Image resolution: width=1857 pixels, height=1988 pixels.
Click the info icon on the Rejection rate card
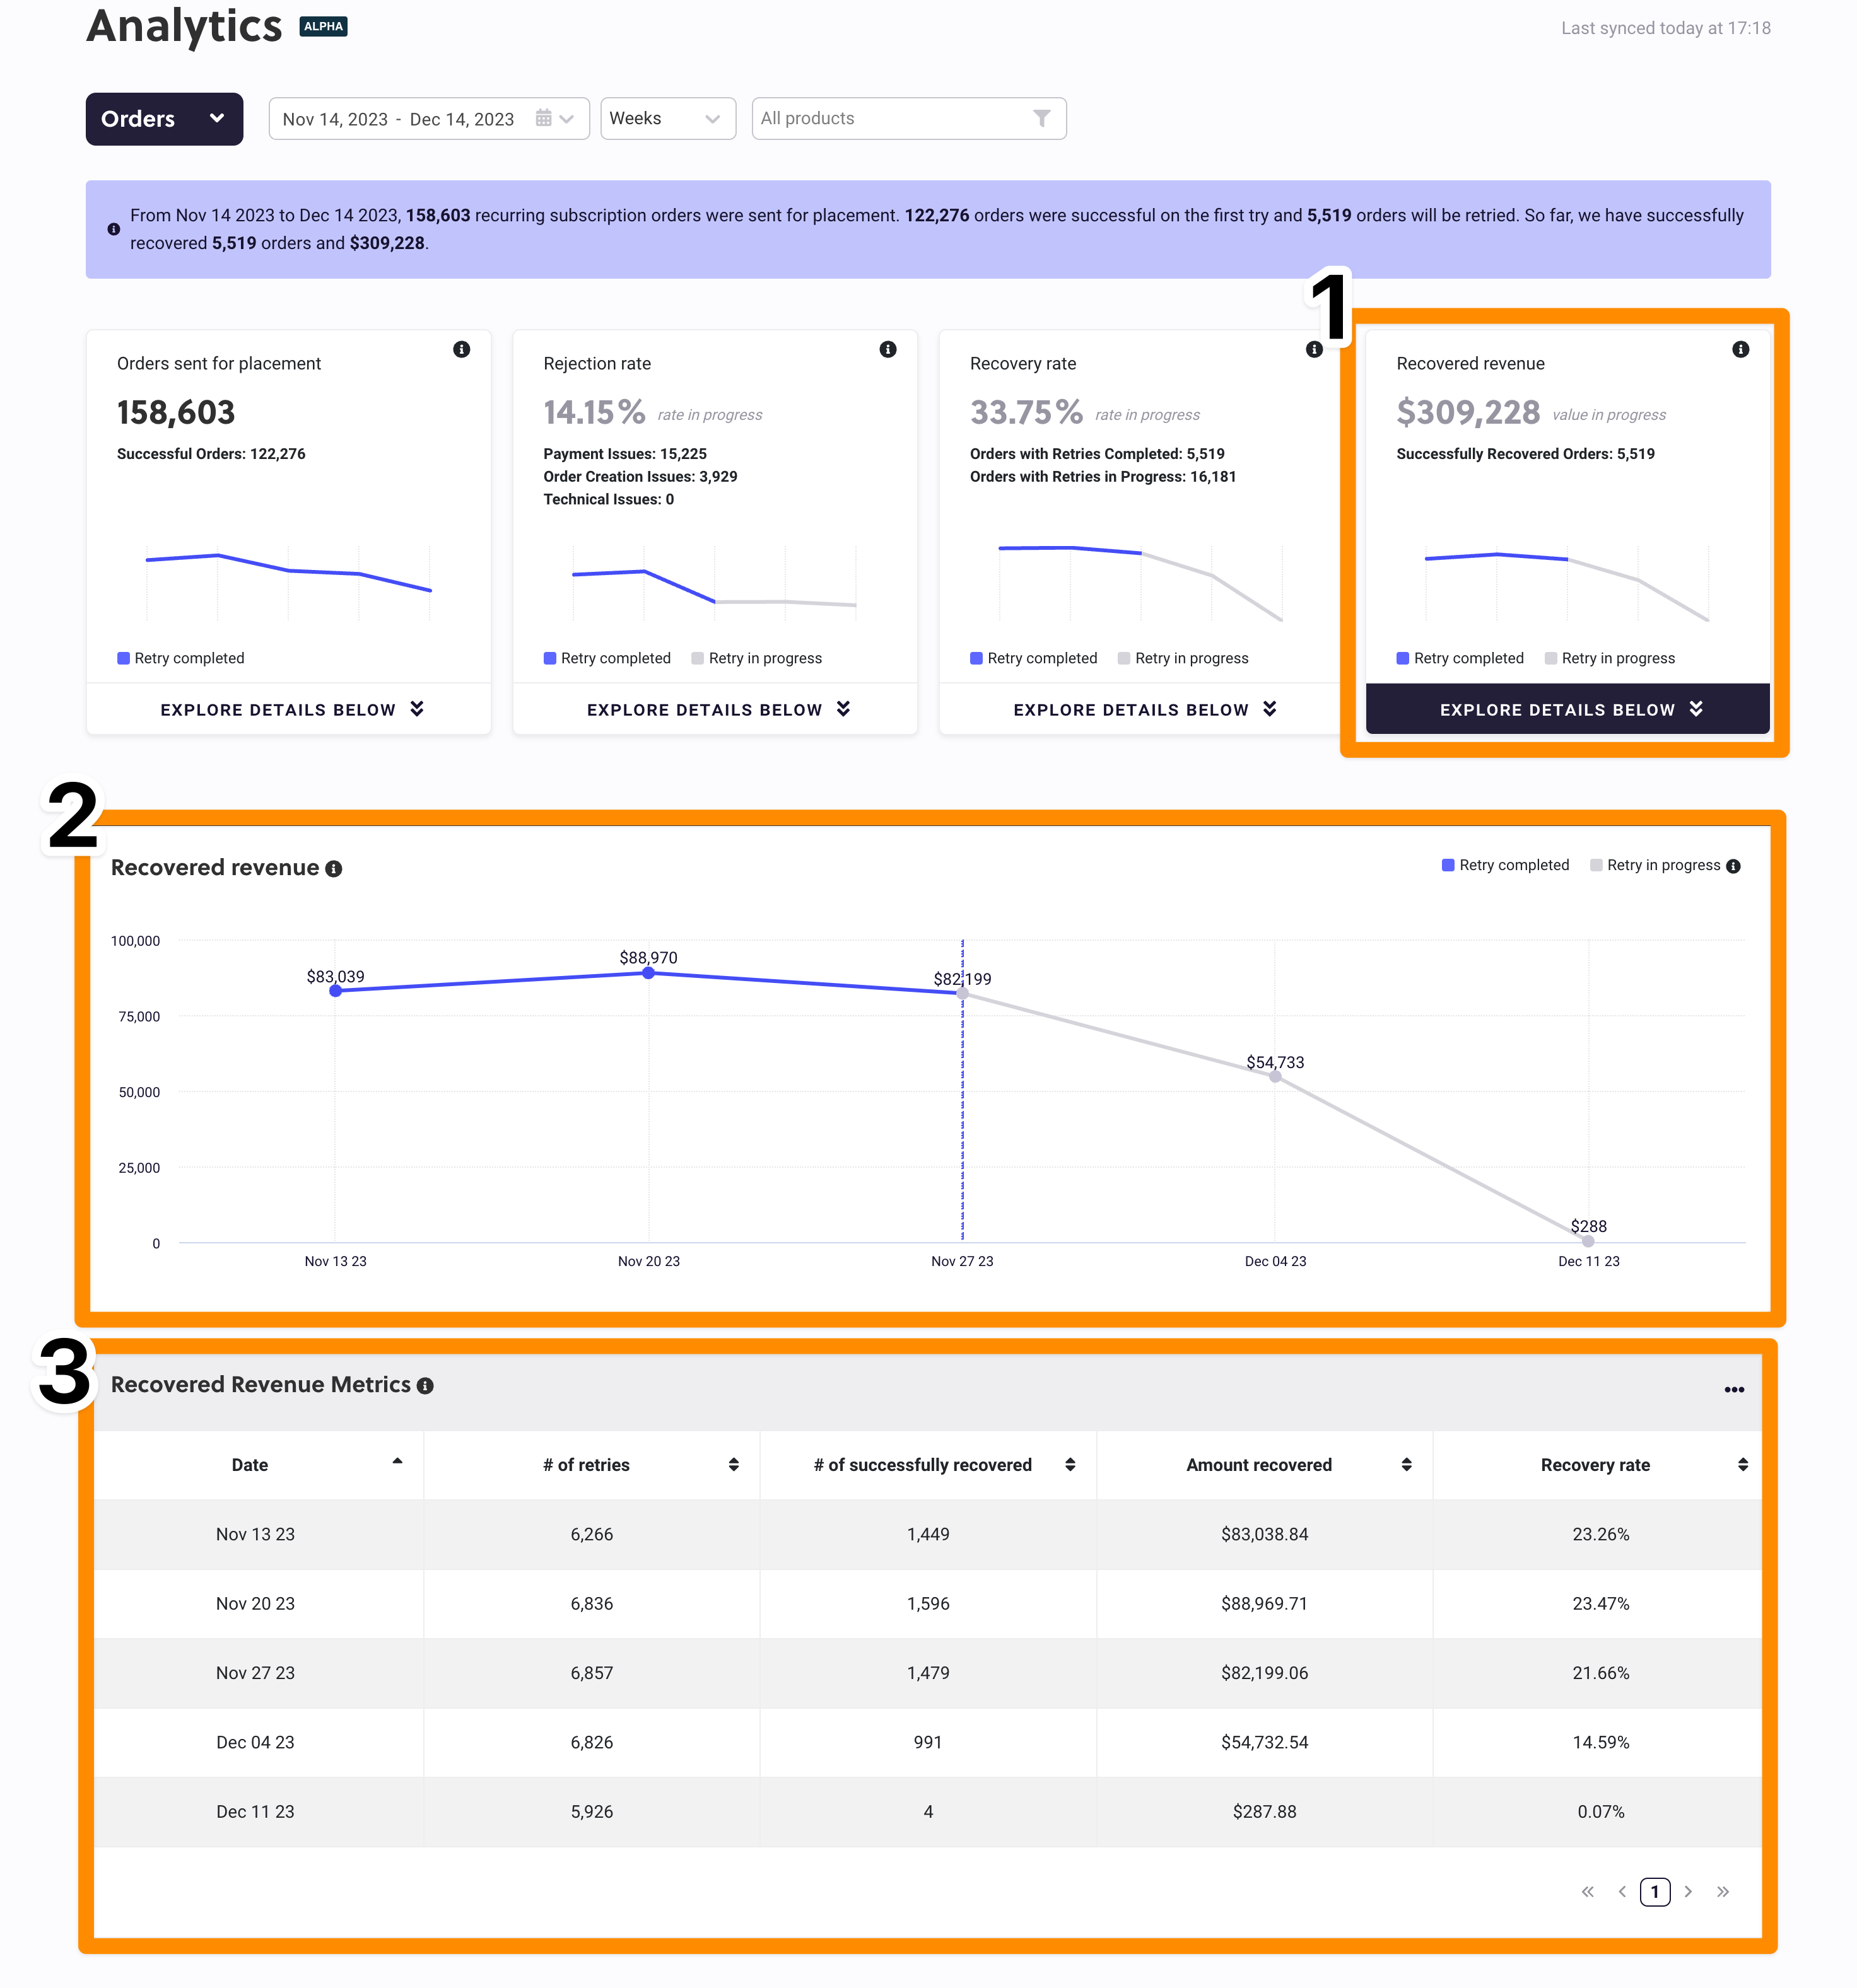coord(889,350)
